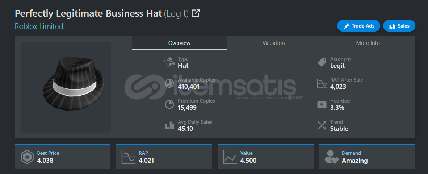
Task: Click the Avg Daily Sales bar icon
Action: 169,125
